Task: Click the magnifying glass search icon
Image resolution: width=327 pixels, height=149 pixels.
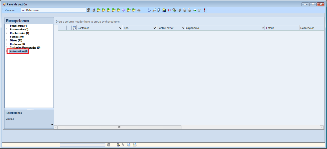Action: pos(154,10)
